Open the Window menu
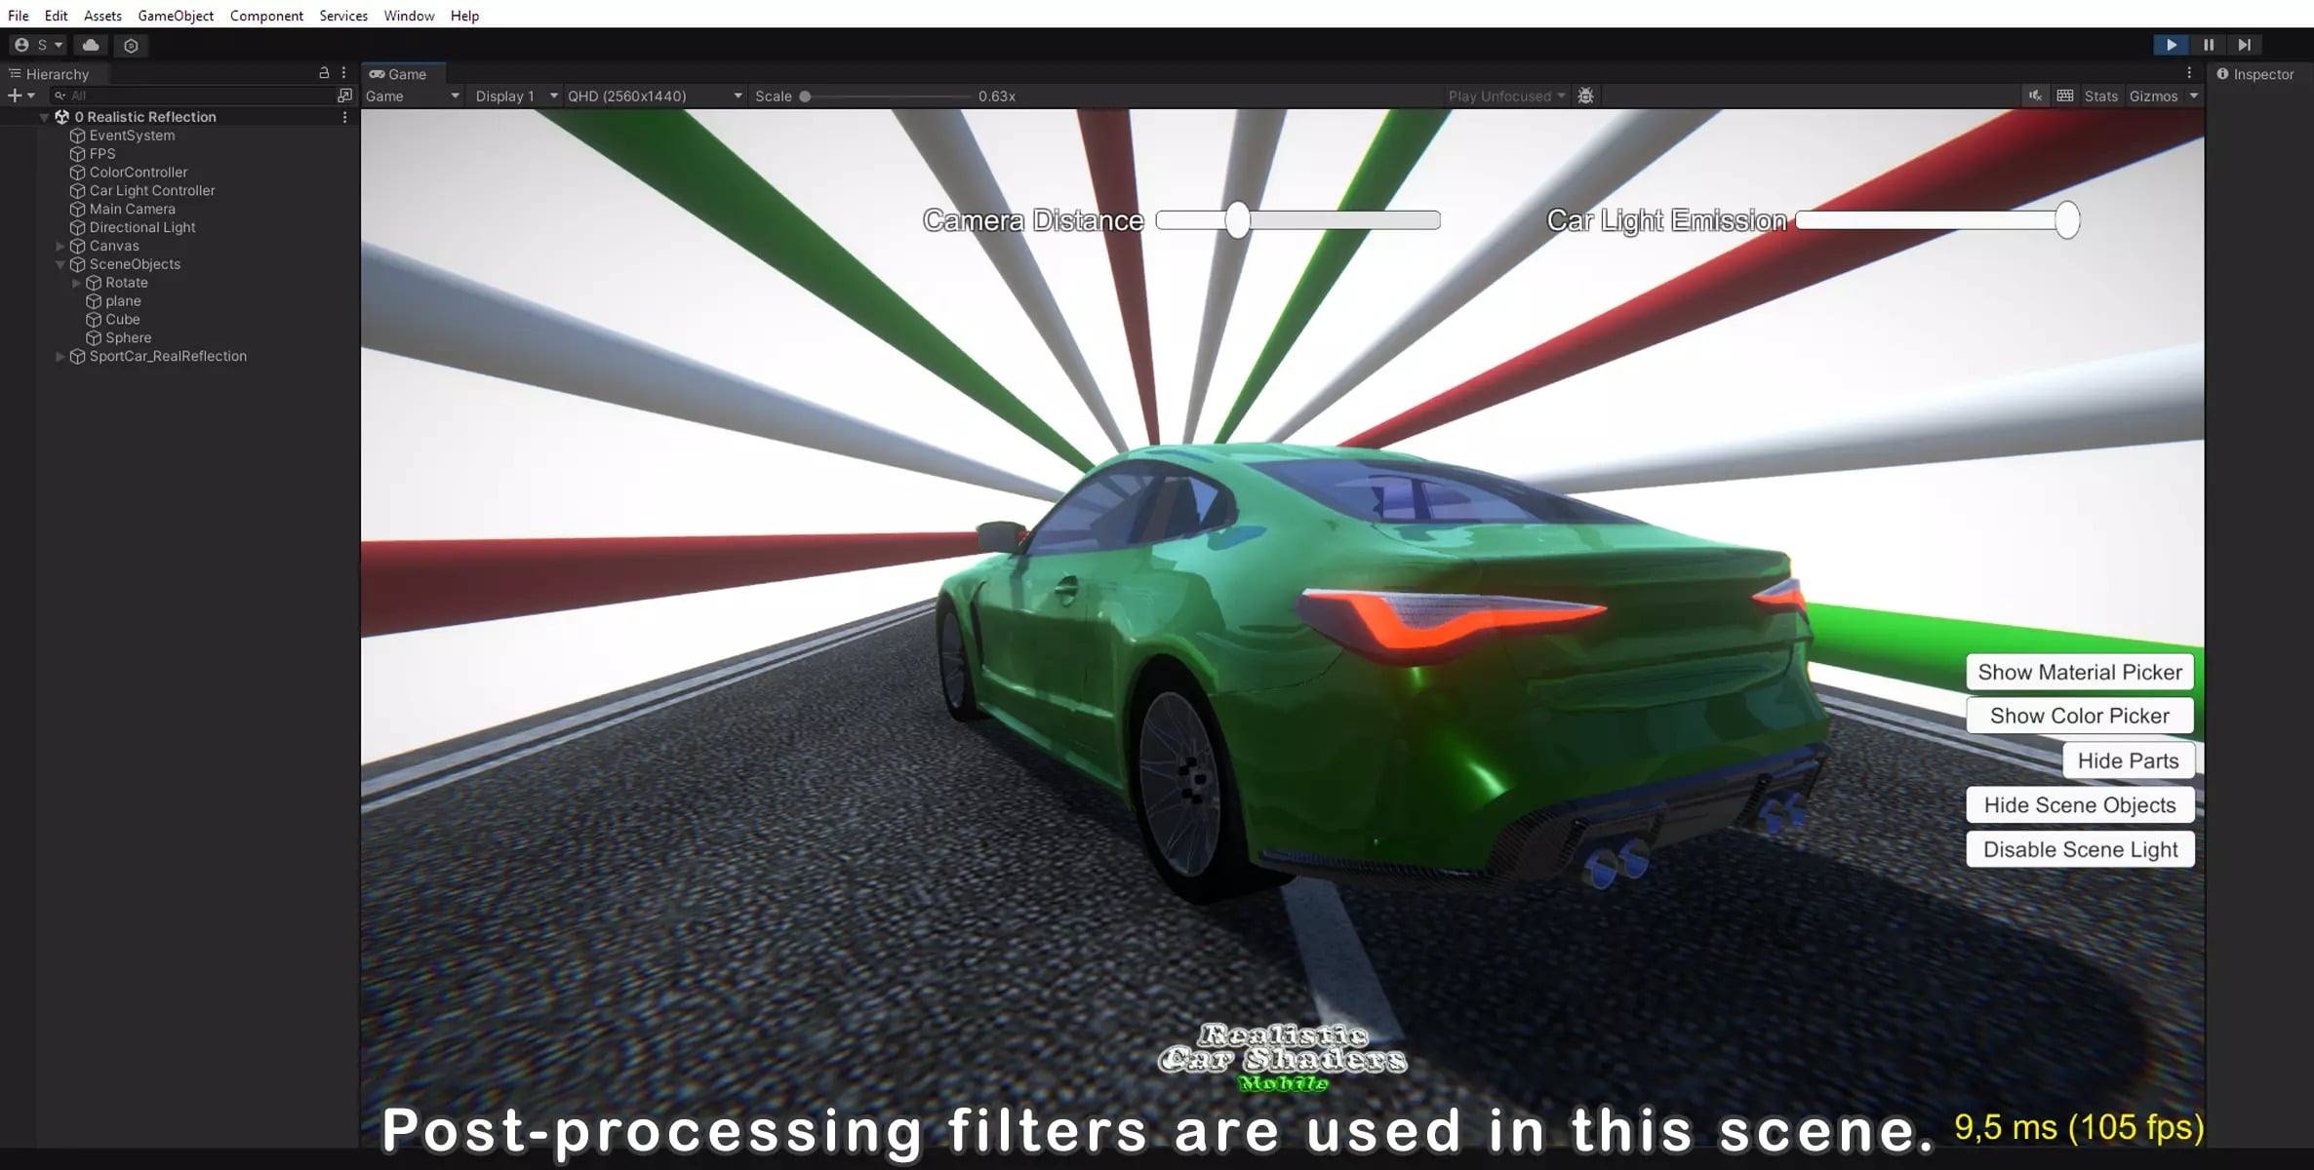This screenshot has width=2314, height=1170. pyautogui.click(x=409, y=16)
